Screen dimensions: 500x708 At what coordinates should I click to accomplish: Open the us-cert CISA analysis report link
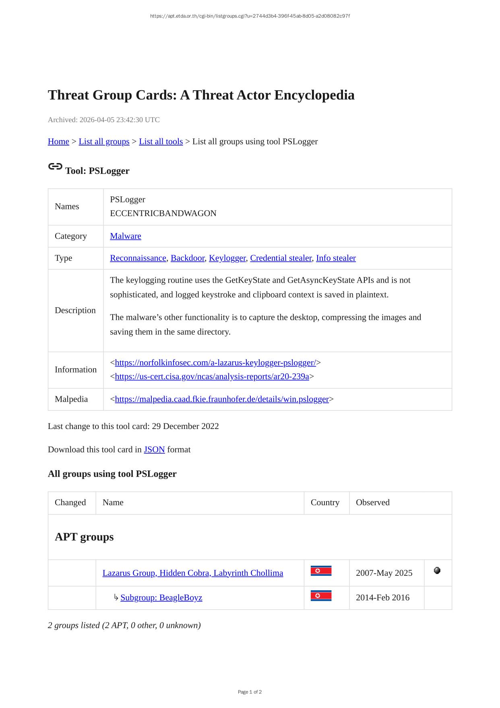[212, 377]
